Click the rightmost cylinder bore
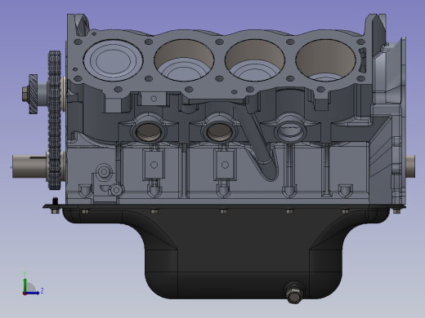The image size is (425, 318). coord(326,60)
